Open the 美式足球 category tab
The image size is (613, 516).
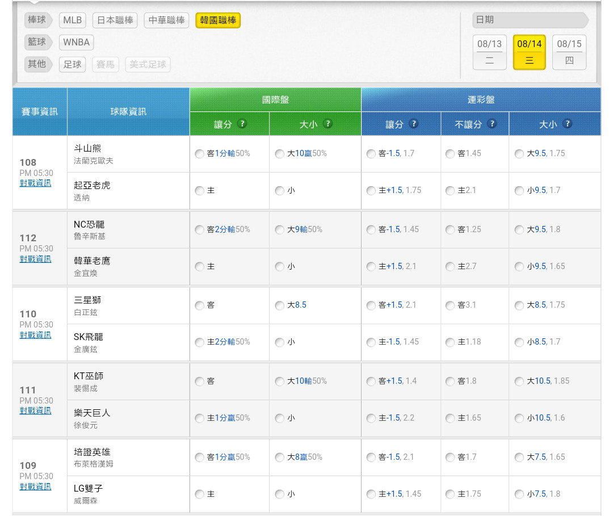point(148,64)
